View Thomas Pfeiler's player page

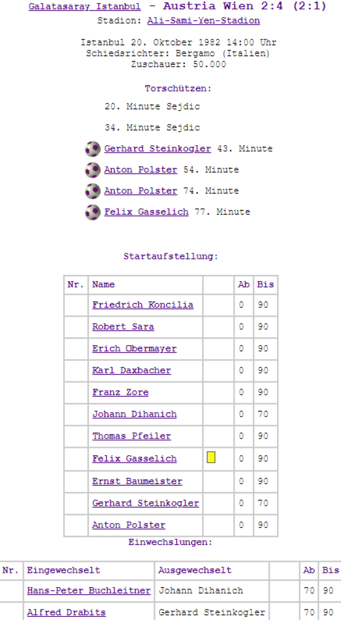click(x=131, y=436)
